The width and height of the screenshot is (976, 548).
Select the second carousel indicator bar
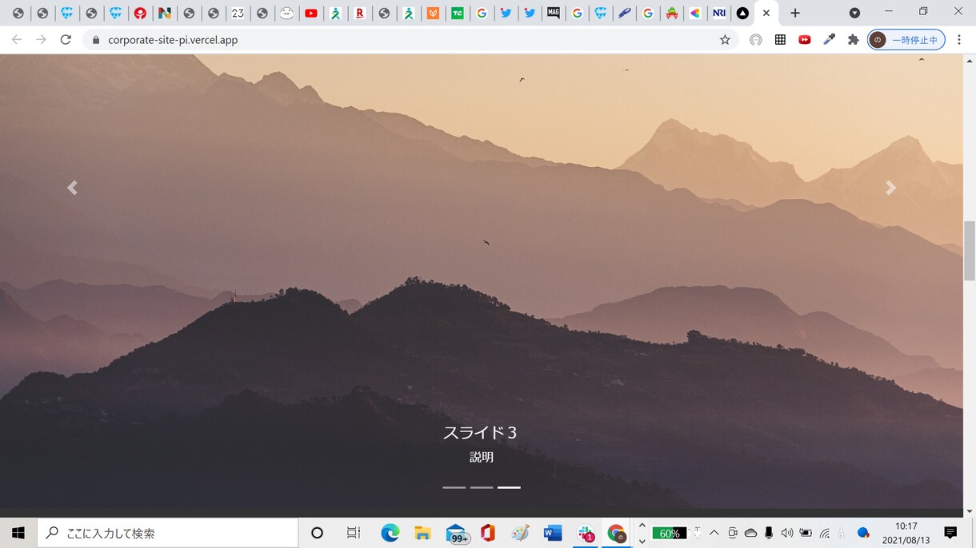(482, 487)
